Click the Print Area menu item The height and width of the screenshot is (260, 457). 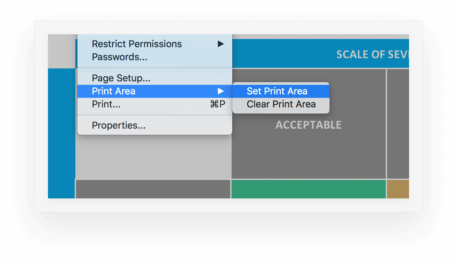tap(113, 91)
